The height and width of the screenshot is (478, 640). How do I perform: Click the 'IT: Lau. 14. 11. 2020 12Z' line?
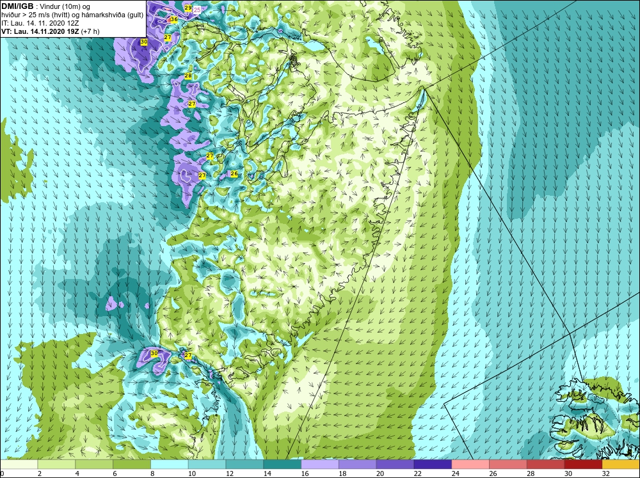click(41, 23)
